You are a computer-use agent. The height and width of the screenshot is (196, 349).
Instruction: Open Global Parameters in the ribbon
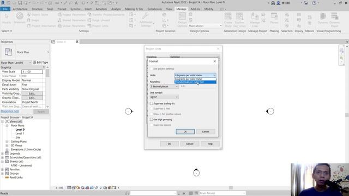[71, 26]
